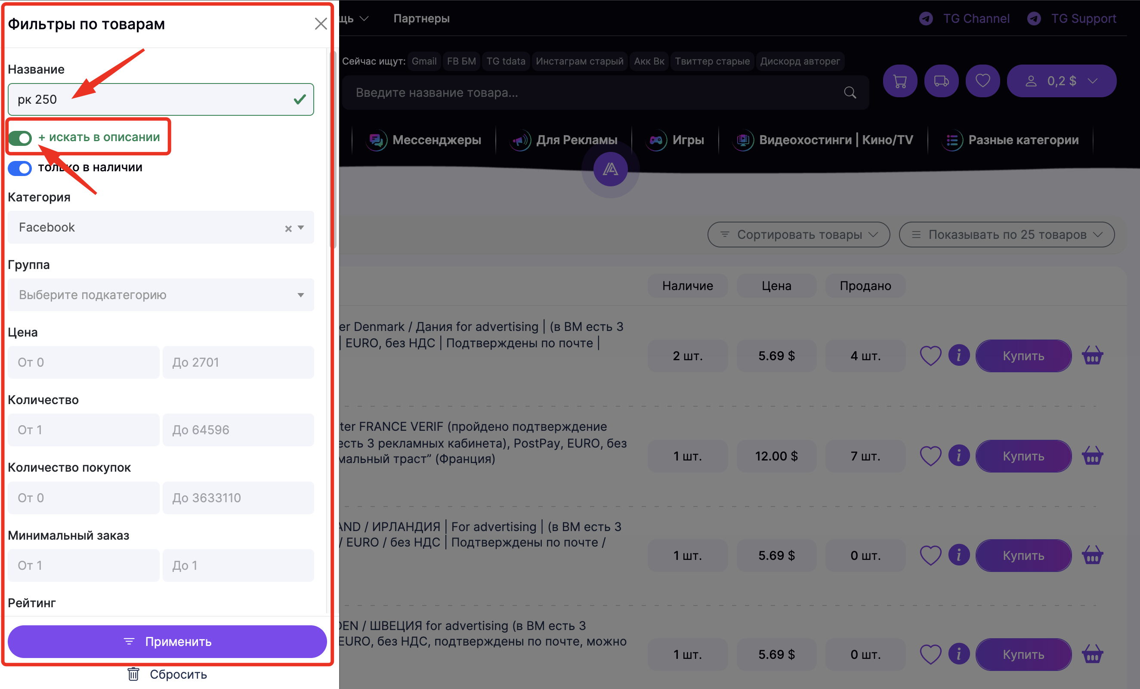Click the search magnifier icon
This screenshot has height=689, width=1140.
[x=850, y=93]
